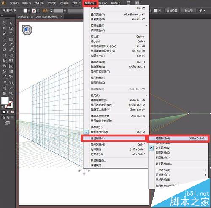Select the Gradient tool
This screenshot has height=208, width=211.
coord(11,72)
